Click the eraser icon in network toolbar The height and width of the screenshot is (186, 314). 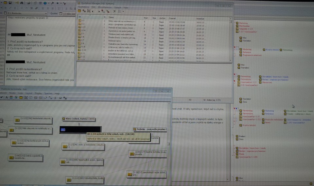tap(45, 98)
